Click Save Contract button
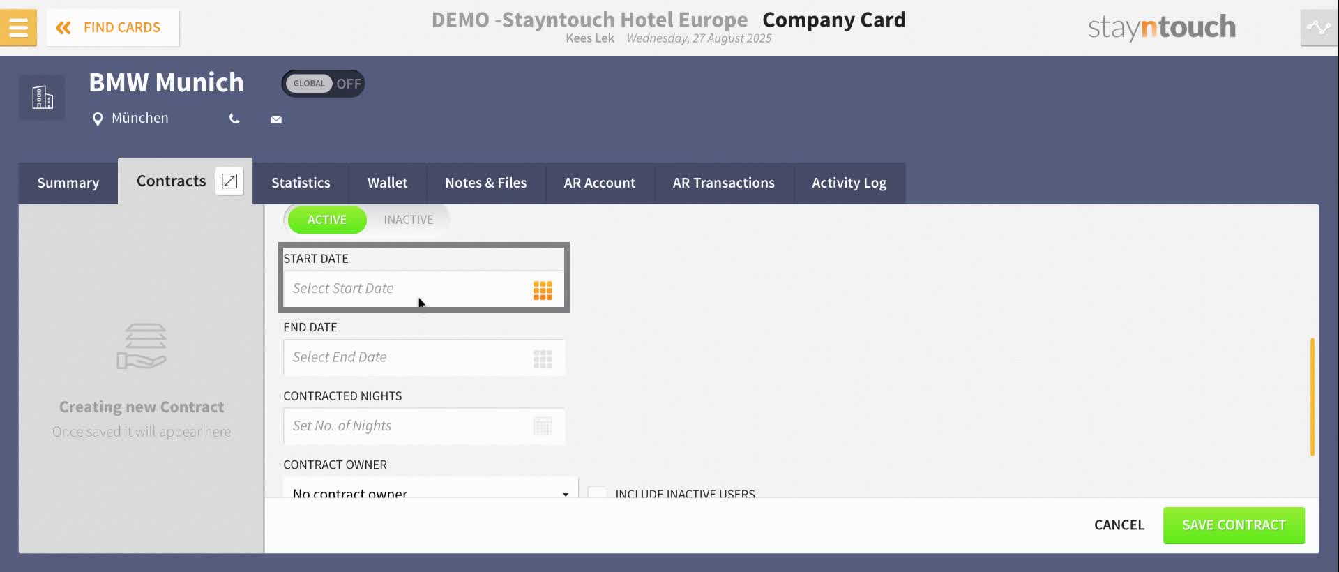This screenshot has width=1339, height=572. [1234, 525]
